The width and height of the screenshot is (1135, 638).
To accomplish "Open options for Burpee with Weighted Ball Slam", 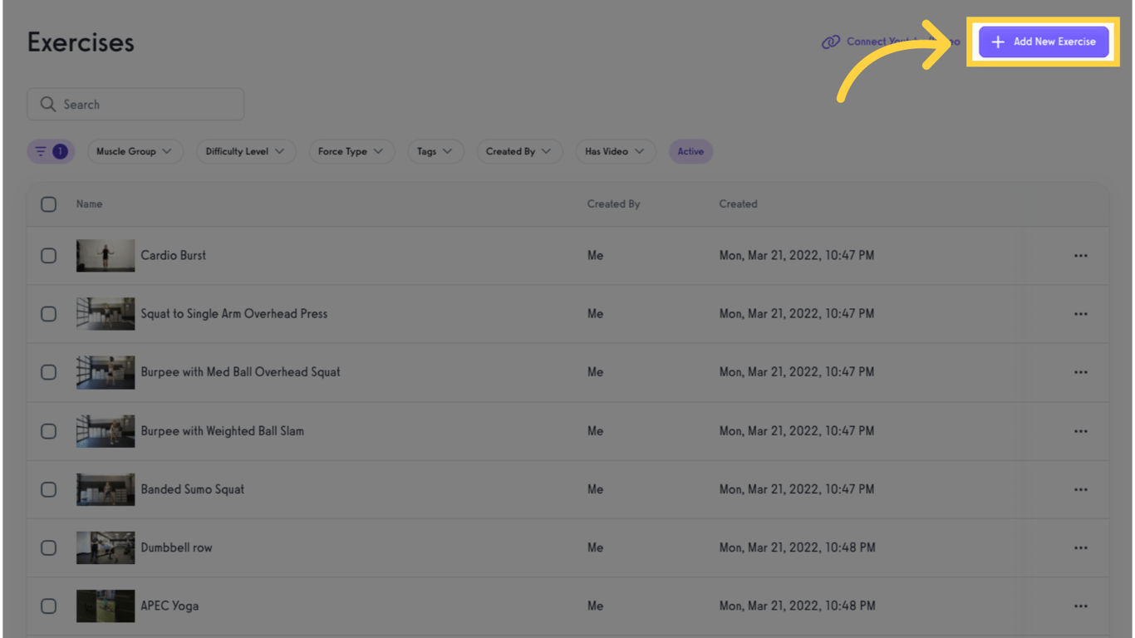I will (1080, 431).
